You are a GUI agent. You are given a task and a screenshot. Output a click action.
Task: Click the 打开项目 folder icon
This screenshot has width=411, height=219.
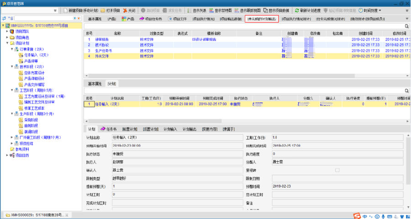(103, 10)
